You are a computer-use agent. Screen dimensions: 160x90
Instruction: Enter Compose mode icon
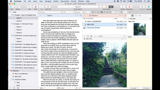click(142, 7)
